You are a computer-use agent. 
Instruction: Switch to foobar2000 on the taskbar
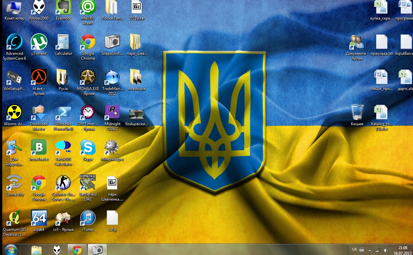coord(57,250)
